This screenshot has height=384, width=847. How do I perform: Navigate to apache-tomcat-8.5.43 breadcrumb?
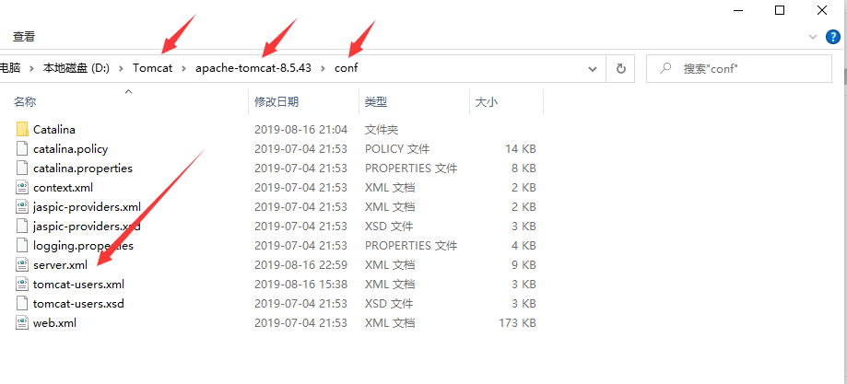[253, 68]
